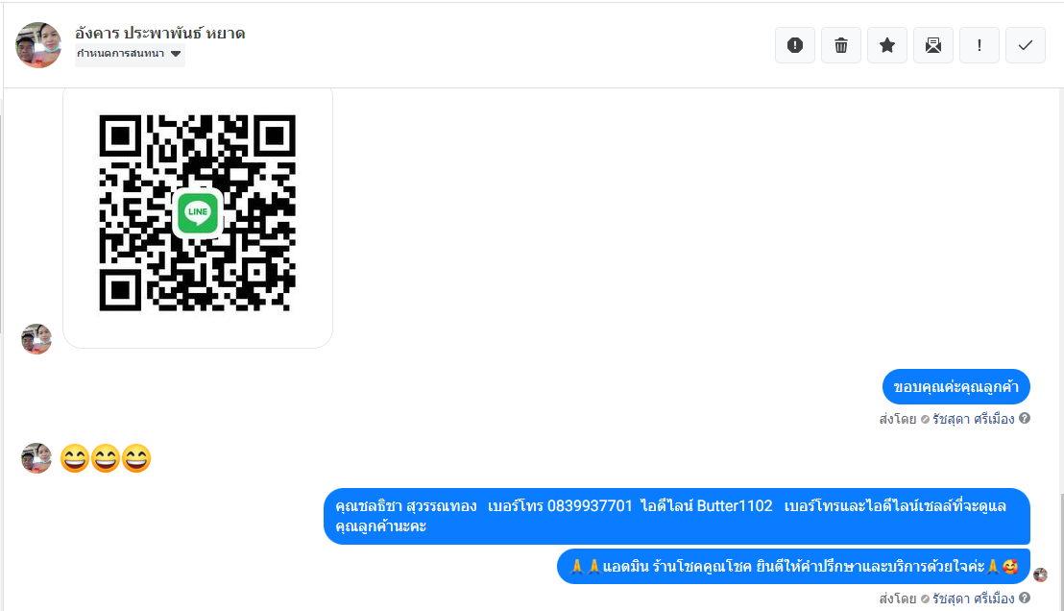Click the customer name อังคาร ประพาพันธ์ หยาด
1064x611 pixels.
tap(159, 33)
